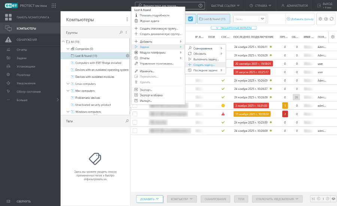Click the red 2 alert count badge
This screenshot has width=337, height=206.
(x=285, y=114)
